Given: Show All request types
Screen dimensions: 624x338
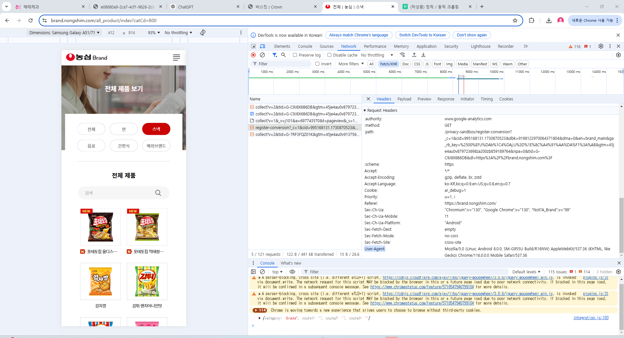Looking at the screenshot, I should (371, 64).
